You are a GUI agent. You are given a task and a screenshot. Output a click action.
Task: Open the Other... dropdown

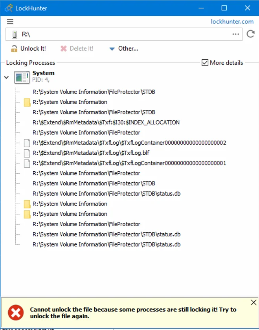pyautogui.click(x=124, y=49)
